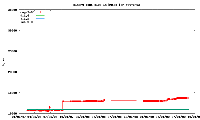Select the ray-3-03 legend label

click(27, 12)
